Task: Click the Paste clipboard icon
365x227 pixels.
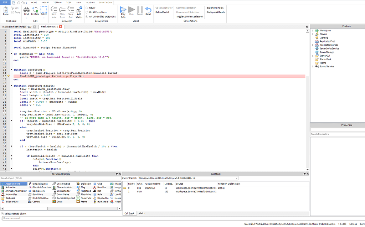Action: tap(6, 10)
